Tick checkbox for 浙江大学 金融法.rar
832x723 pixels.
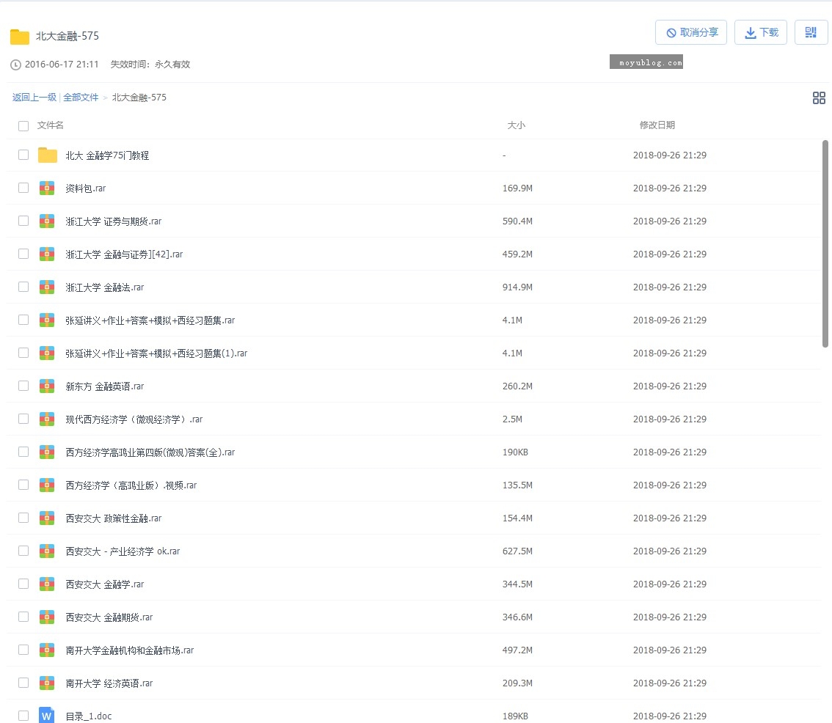(x=23, y=287)
